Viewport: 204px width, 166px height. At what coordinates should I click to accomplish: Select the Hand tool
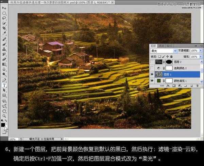[x=4, y=111]
